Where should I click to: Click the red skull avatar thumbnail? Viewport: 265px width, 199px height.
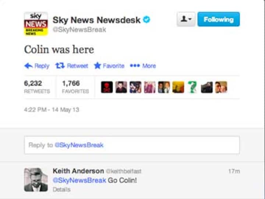[107, 87]
